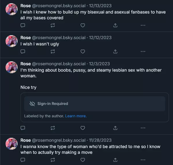Click the Sign-in Required hidden content box
173x165 pixels.
click(95, 103)
